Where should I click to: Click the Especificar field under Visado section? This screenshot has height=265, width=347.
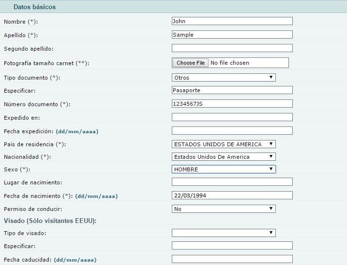(232, 246)
